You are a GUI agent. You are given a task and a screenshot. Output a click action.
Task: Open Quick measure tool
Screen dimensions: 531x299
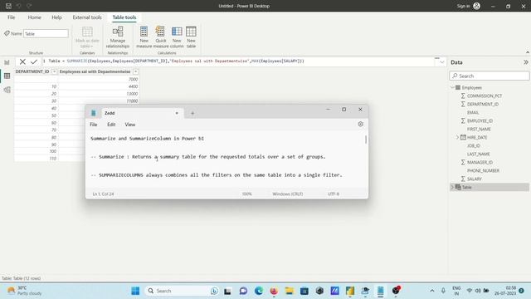pyautogui.click(x=160, y=37)
